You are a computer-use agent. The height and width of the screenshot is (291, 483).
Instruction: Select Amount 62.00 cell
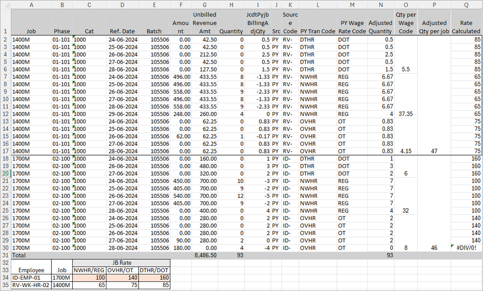coord(180,136)
